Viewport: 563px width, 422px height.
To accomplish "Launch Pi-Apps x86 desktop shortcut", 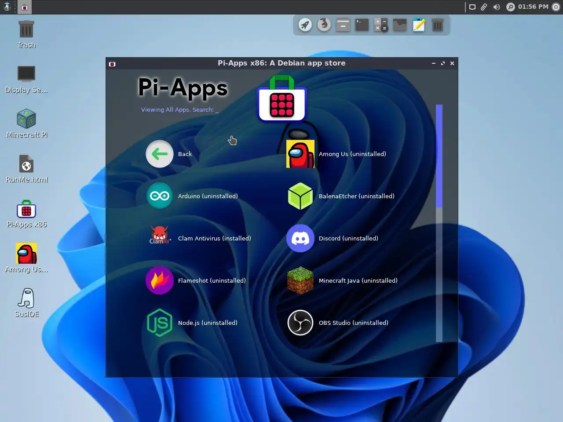I will click(x=26, y=215).
